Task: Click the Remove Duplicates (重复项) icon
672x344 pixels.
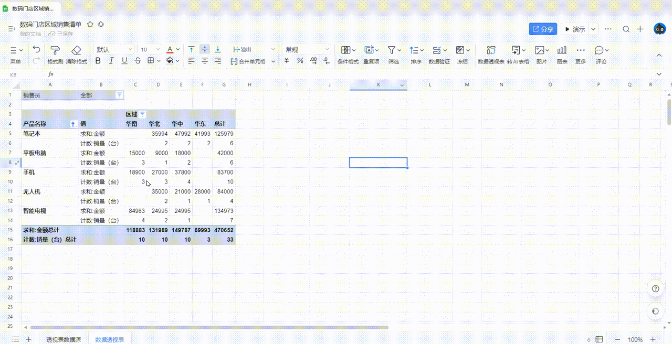Action: (x=369, y=50)
